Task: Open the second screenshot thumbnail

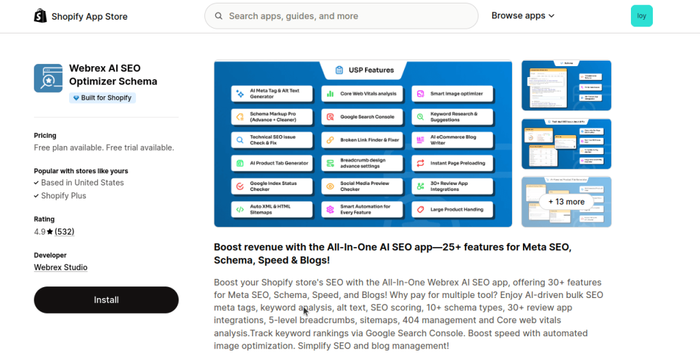Action: (x=566, y=143)
